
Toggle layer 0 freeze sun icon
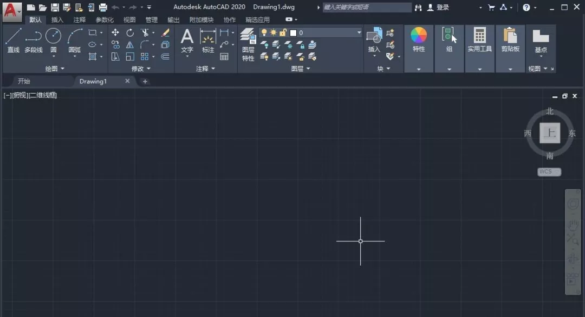274,33
